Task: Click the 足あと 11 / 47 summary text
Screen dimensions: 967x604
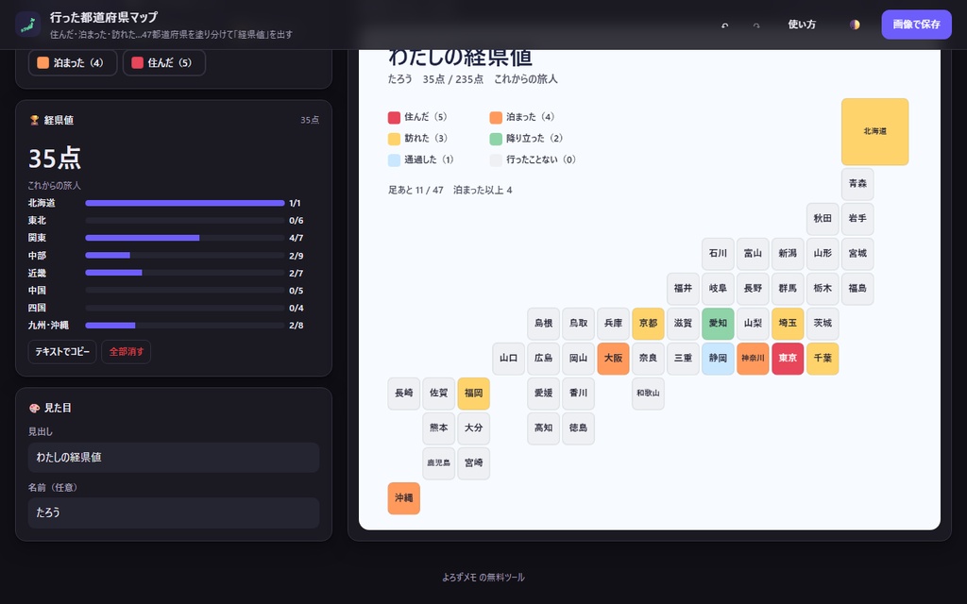Action: [416, 191]
